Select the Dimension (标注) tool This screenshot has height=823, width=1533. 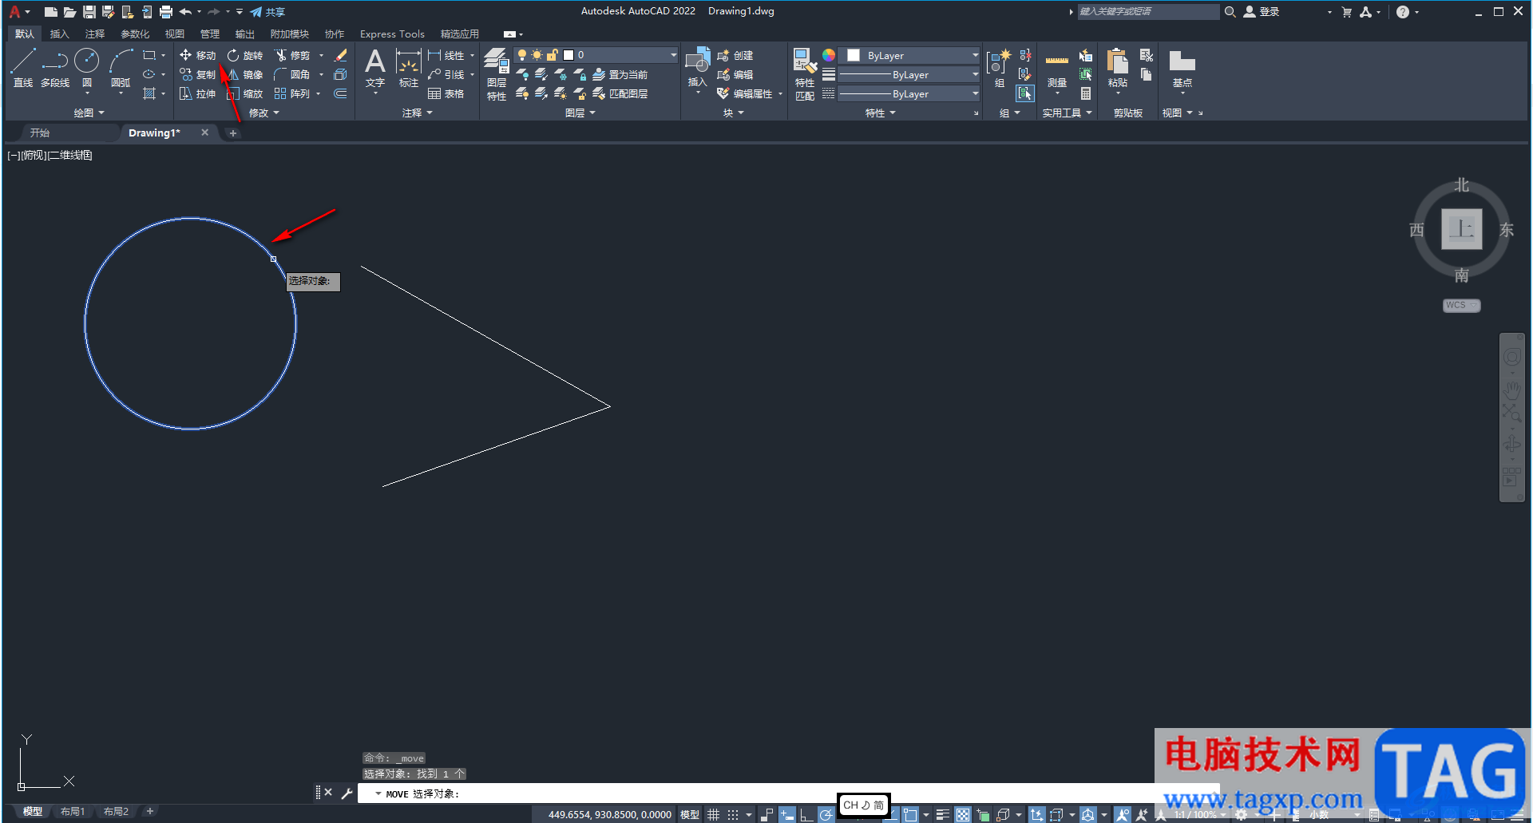408,67
